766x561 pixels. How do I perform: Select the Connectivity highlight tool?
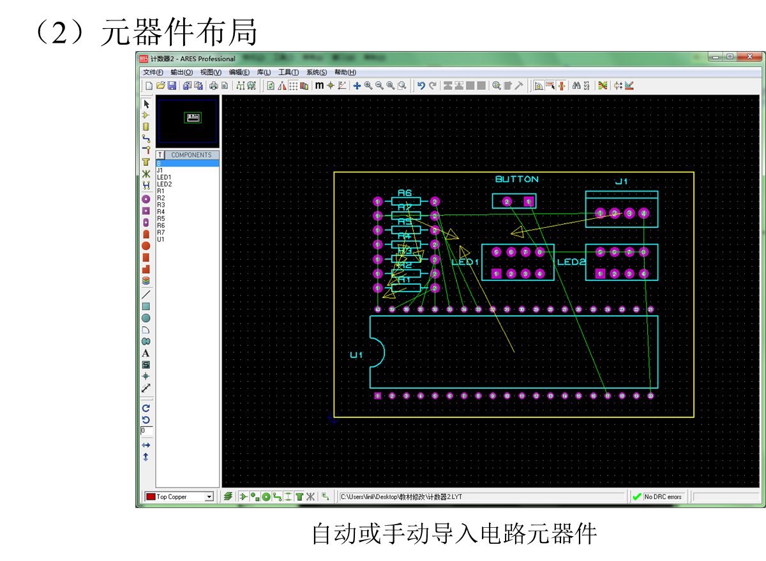(146, 185)
